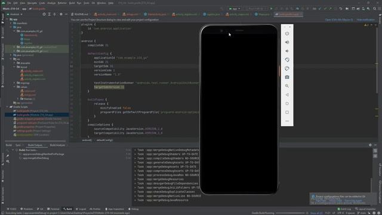Screen dimensions: 382x215
Task: Open Problems tool window
Action: 26,209
